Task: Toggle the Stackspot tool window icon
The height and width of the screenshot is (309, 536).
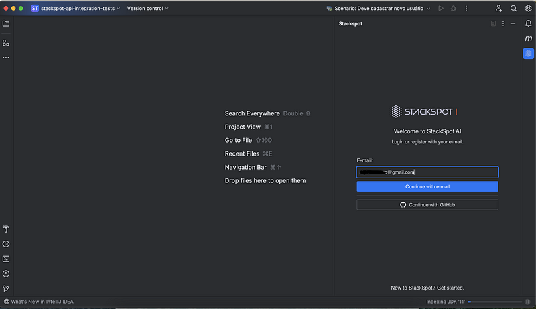Action: (x=529, y=54)
